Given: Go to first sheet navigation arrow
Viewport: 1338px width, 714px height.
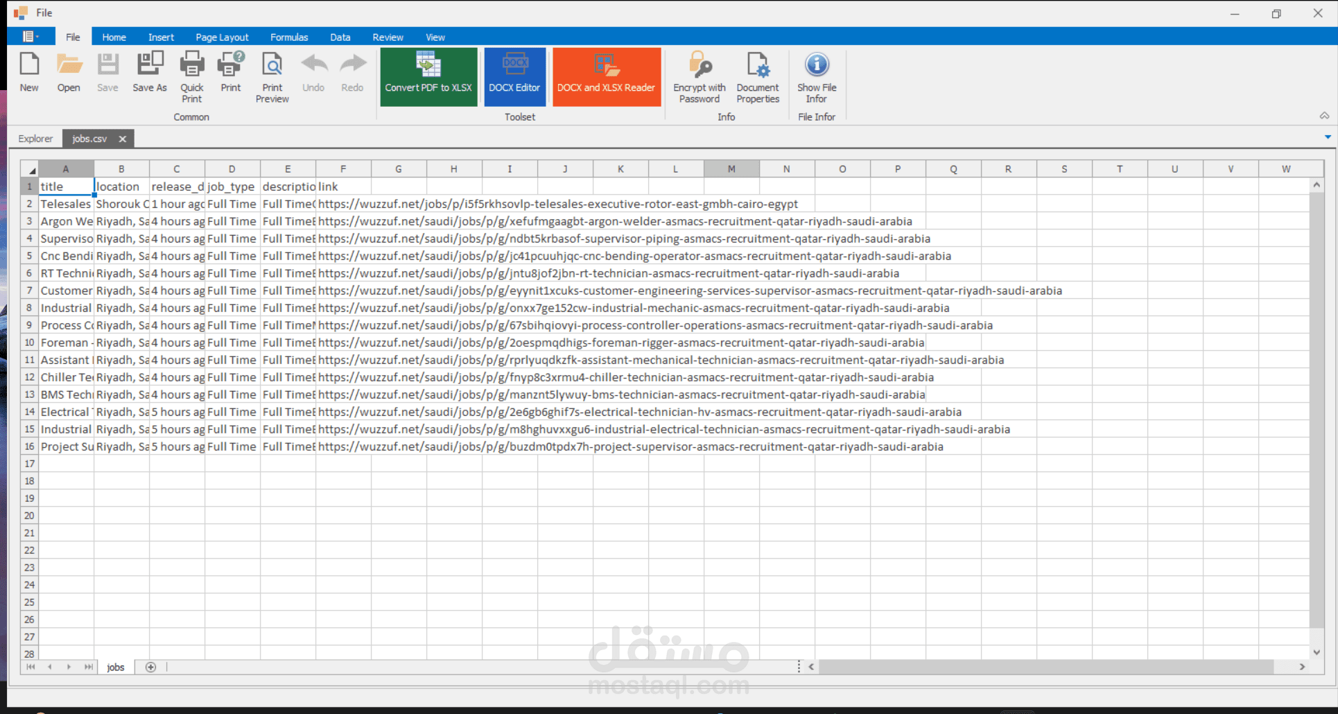Looking at the screenshot, I should [31, 667].
